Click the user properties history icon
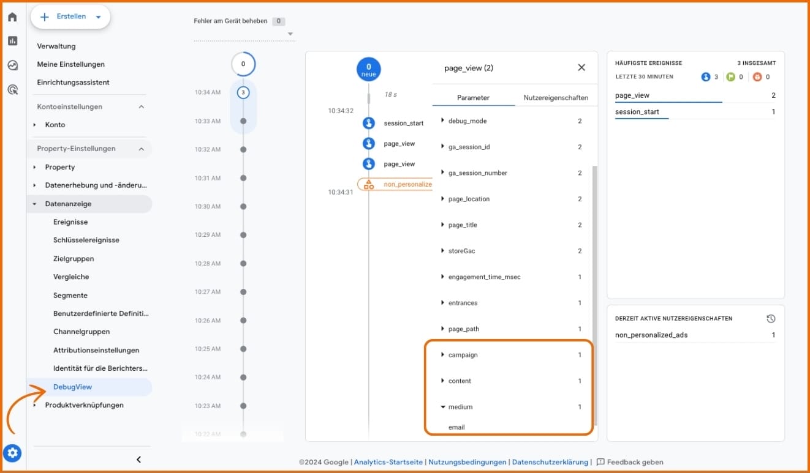 tap(771, 319)
